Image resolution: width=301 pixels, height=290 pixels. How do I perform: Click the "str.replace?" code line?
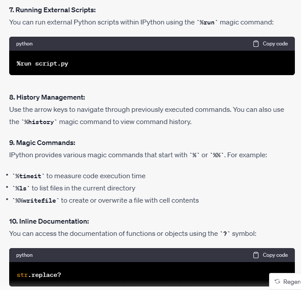click(39, 275)
